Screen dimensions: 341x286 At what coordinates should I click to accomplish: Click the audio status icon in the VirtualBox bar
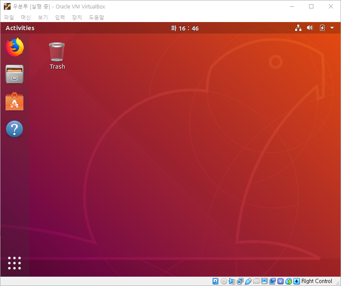click(232, 281)
